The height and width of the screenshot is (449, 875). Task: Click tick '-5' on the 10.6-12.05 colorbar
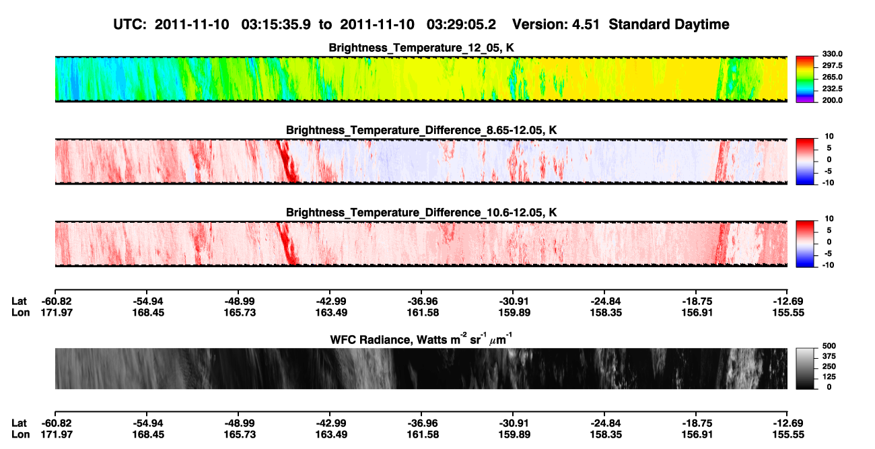827,254
